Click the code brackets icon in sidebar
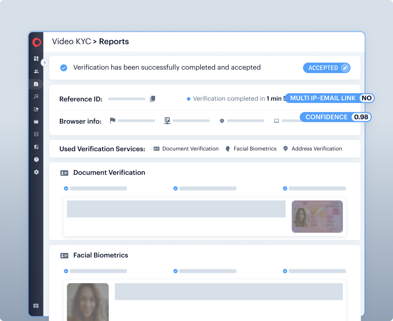This screenshot has width=393, height=321. point(36,134)
